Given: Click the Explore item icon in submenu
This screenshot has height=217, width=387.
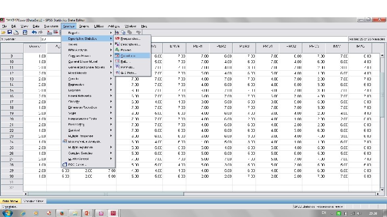Looking at the screenshot, I should pos(117,50).
